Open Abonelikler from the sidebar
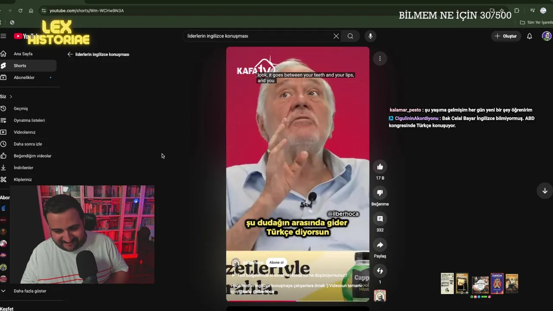This screenshot has width=553, height=311. (28, 77)
